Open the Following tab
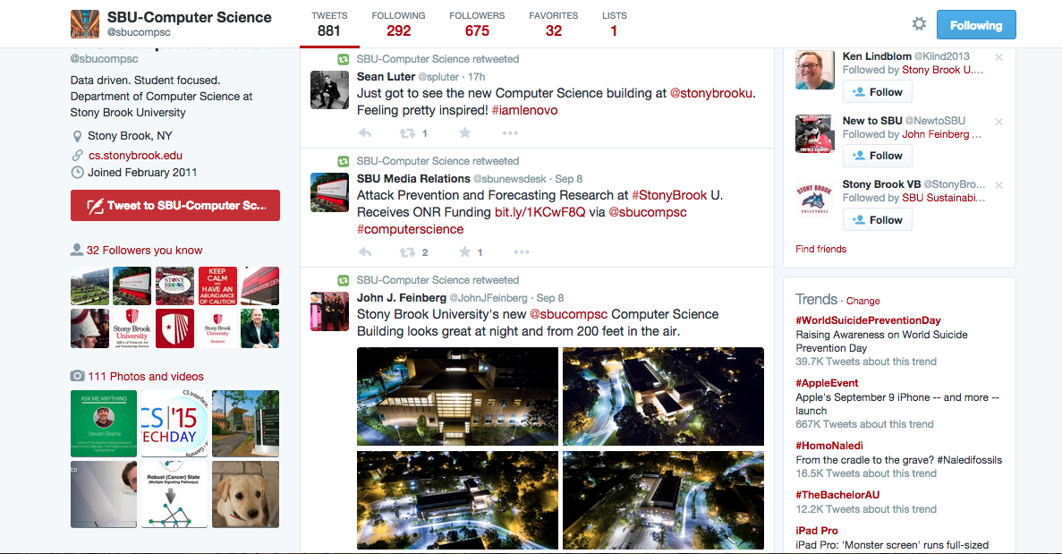 click(398, 24)
